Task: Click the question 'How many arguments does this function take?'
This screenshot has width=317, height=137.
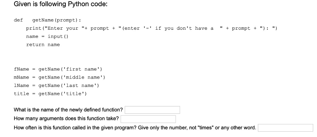Action: 66,119
